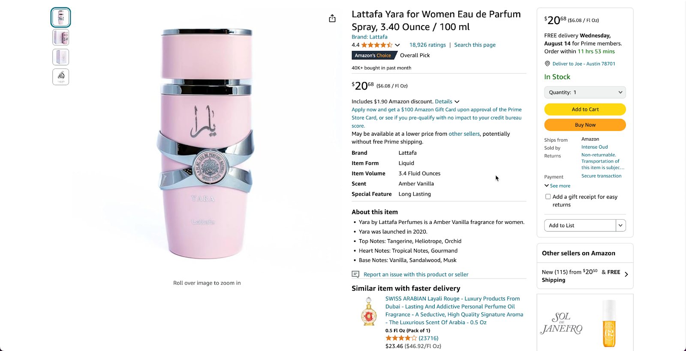Check Add a gift receipt for easy returns

coord(548,196)
